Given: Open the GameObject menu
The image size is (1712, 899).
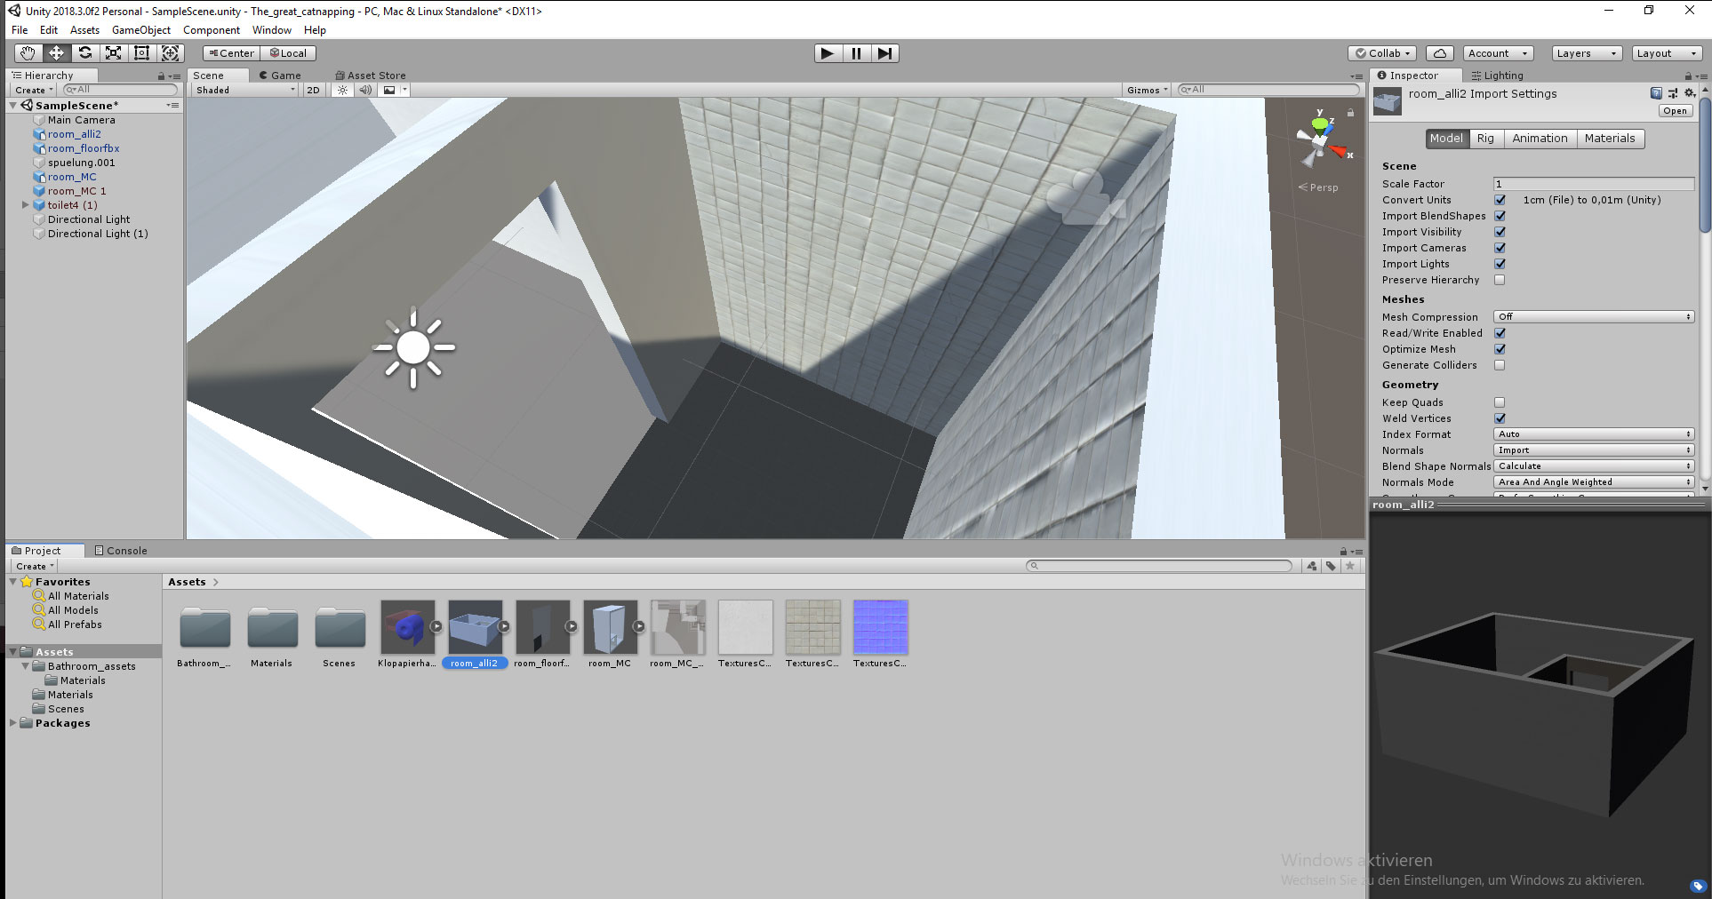Looking at the screenshot, I should coord(140,30).
